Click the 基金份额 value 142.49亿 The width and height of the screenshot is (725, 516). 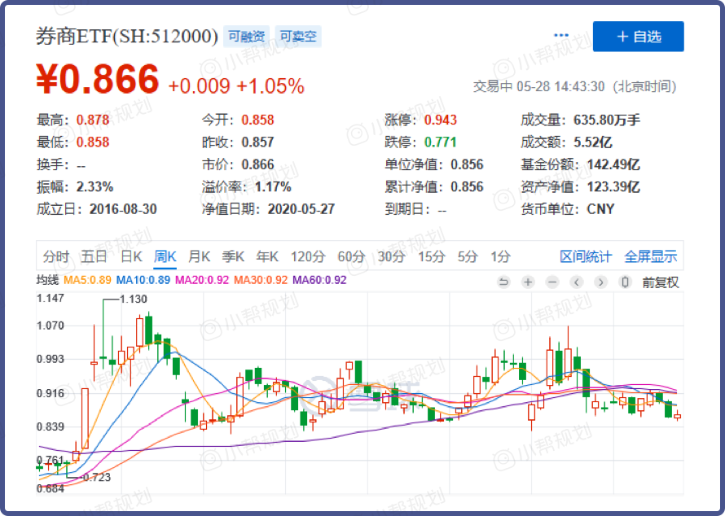click(x=613, y=164)
